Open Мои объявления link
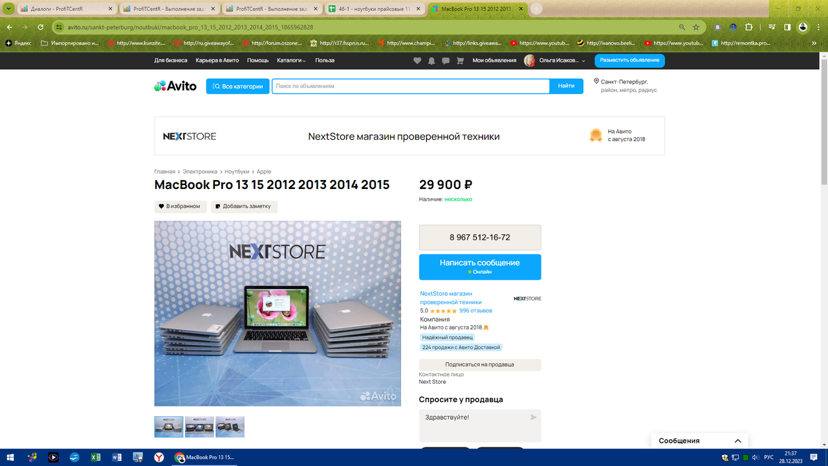Viewport: 828px width, 466px height. (x=494, y=60)
